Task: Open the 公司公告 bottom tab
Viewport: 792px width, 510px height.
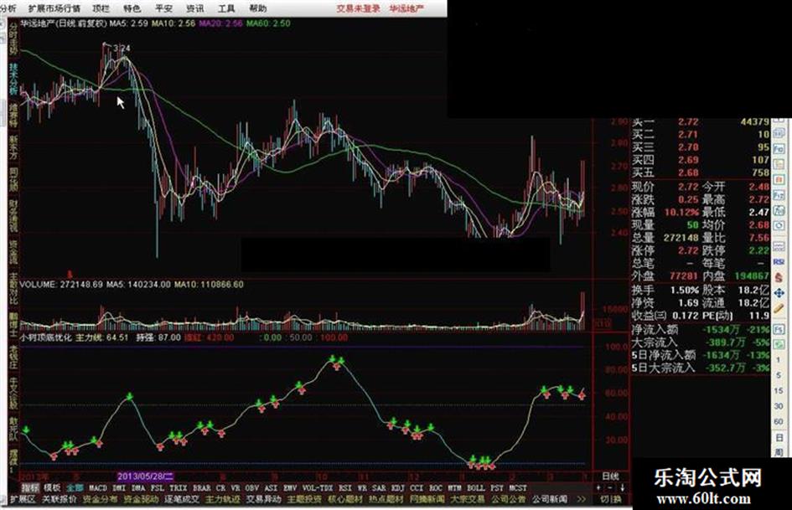Action: [x=508, y=499]
